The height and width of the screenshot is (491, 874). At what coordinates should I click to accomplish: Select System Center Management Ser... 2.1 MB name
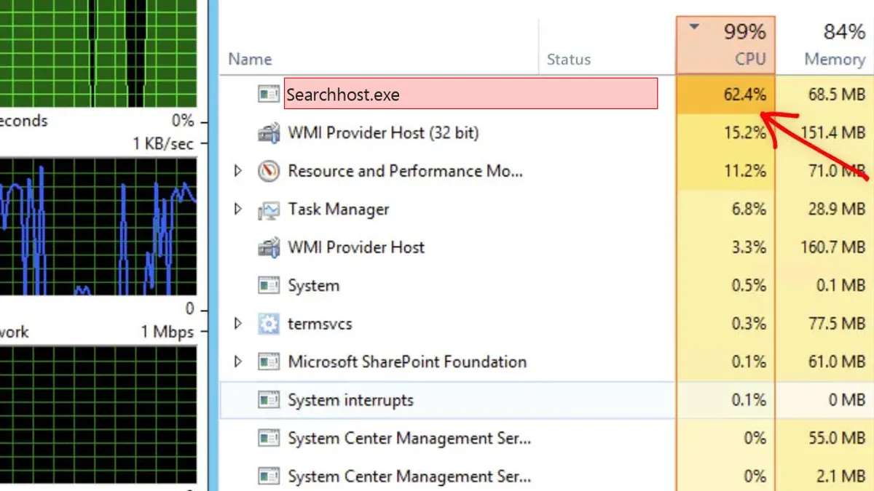pos(409,476)
